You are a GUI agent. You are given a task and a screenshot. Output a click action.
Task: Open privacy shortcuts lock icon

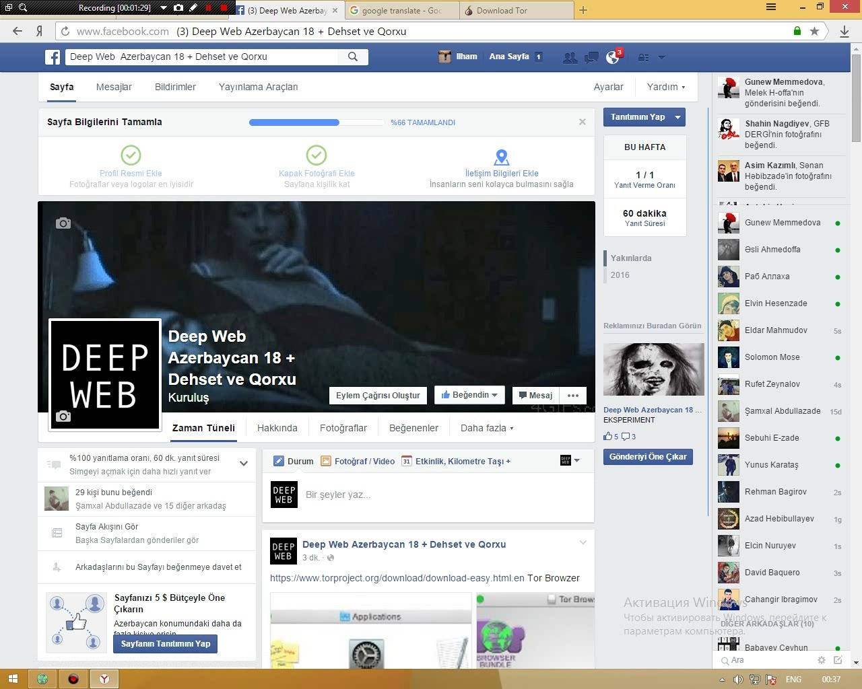click(x=643, y=57)
